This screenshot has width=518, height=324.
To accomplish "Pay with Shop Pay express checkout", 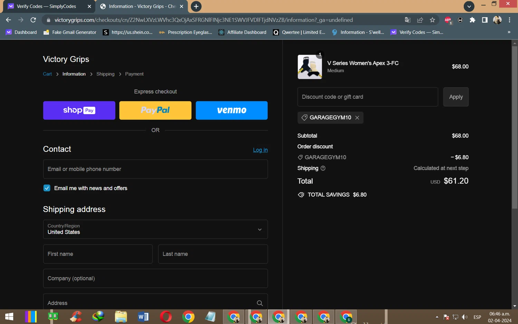I will point(79,110).
